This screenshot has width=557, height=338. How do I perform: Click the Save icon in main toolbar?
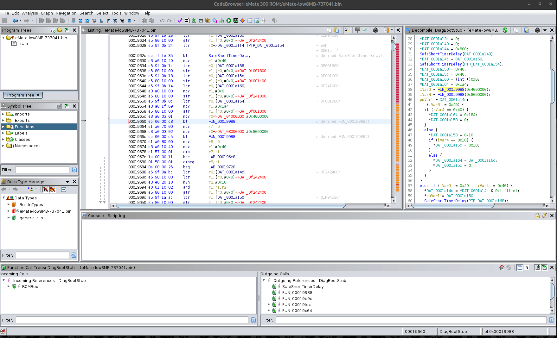tap(4, 21)
